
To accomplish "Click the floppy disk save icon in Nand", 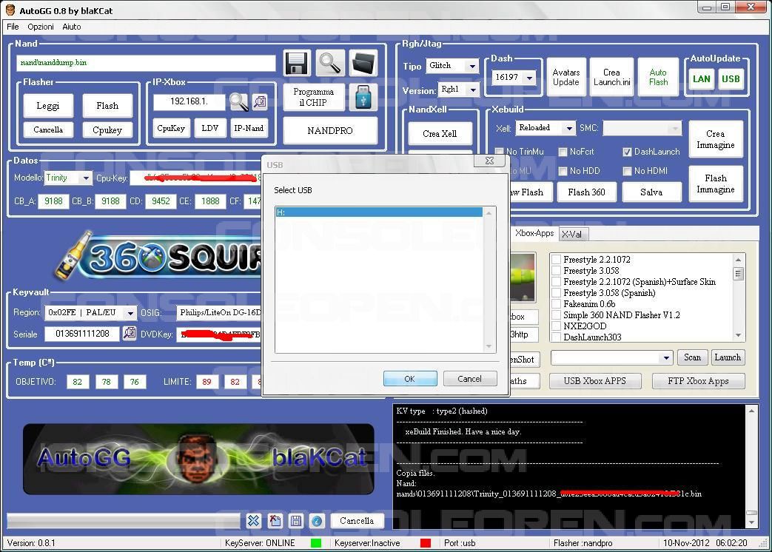I will [297, 64].
